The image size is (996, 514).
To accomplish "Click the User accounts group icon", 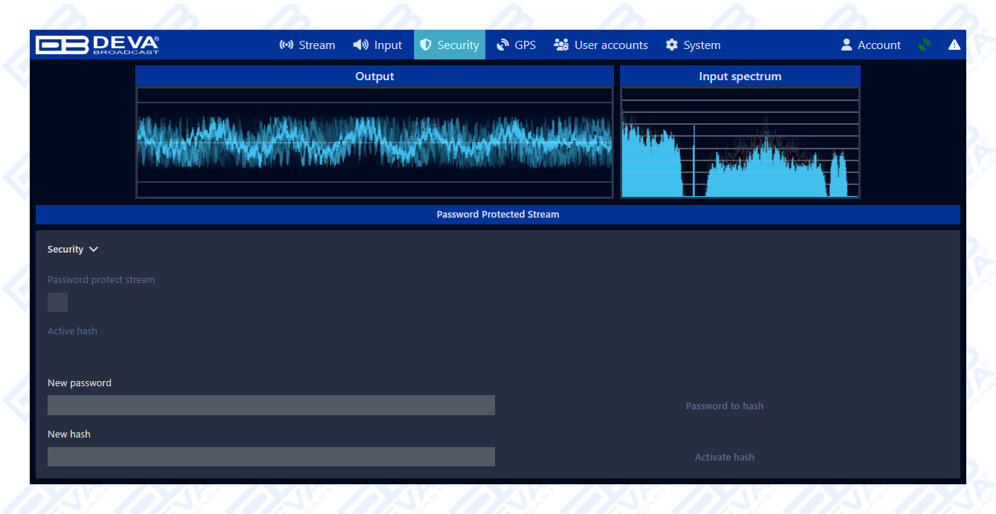I will tap(561, 45).
